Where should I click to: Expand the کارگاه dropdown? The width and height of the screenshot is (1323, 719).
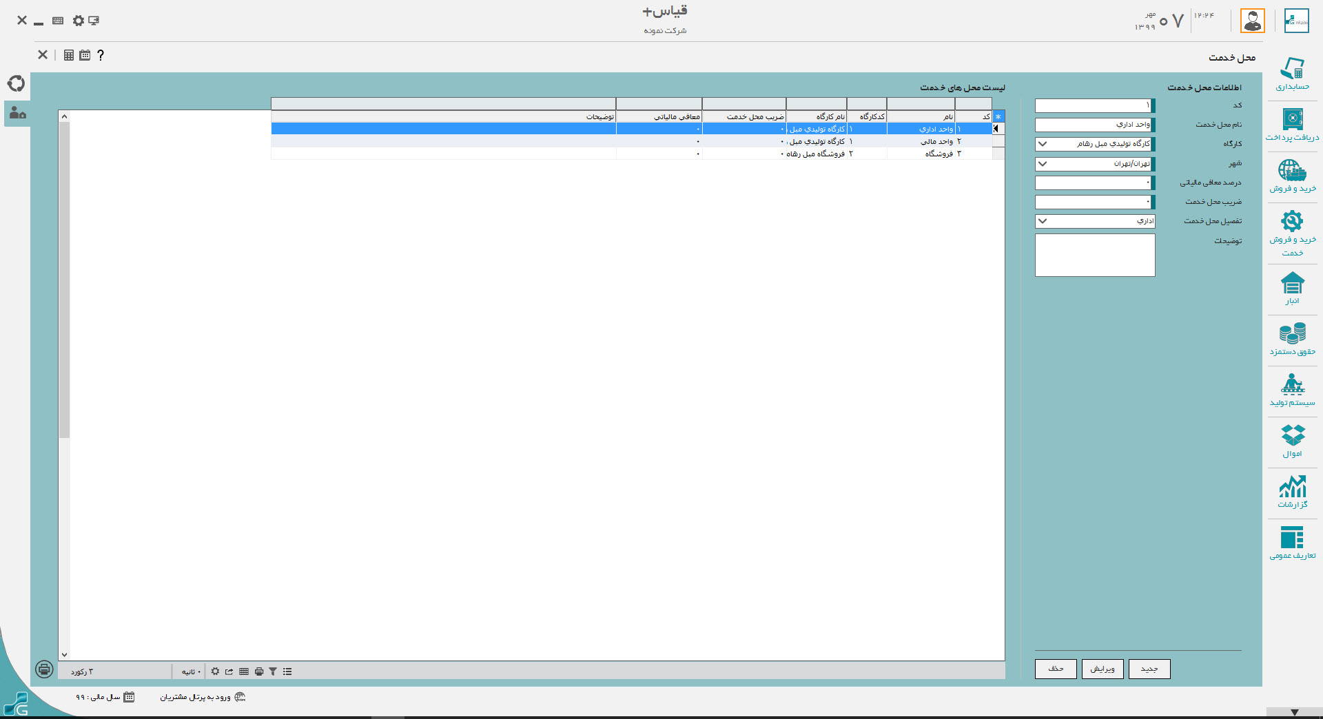pyautogui.click(x=1043, y=144)
